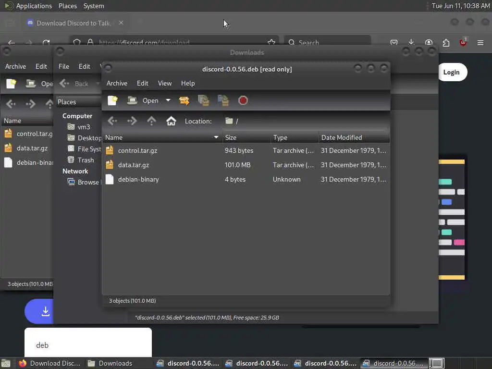492x369 pixels.
Task: Open Firefox downloads arrow icon
Action: 411,42
